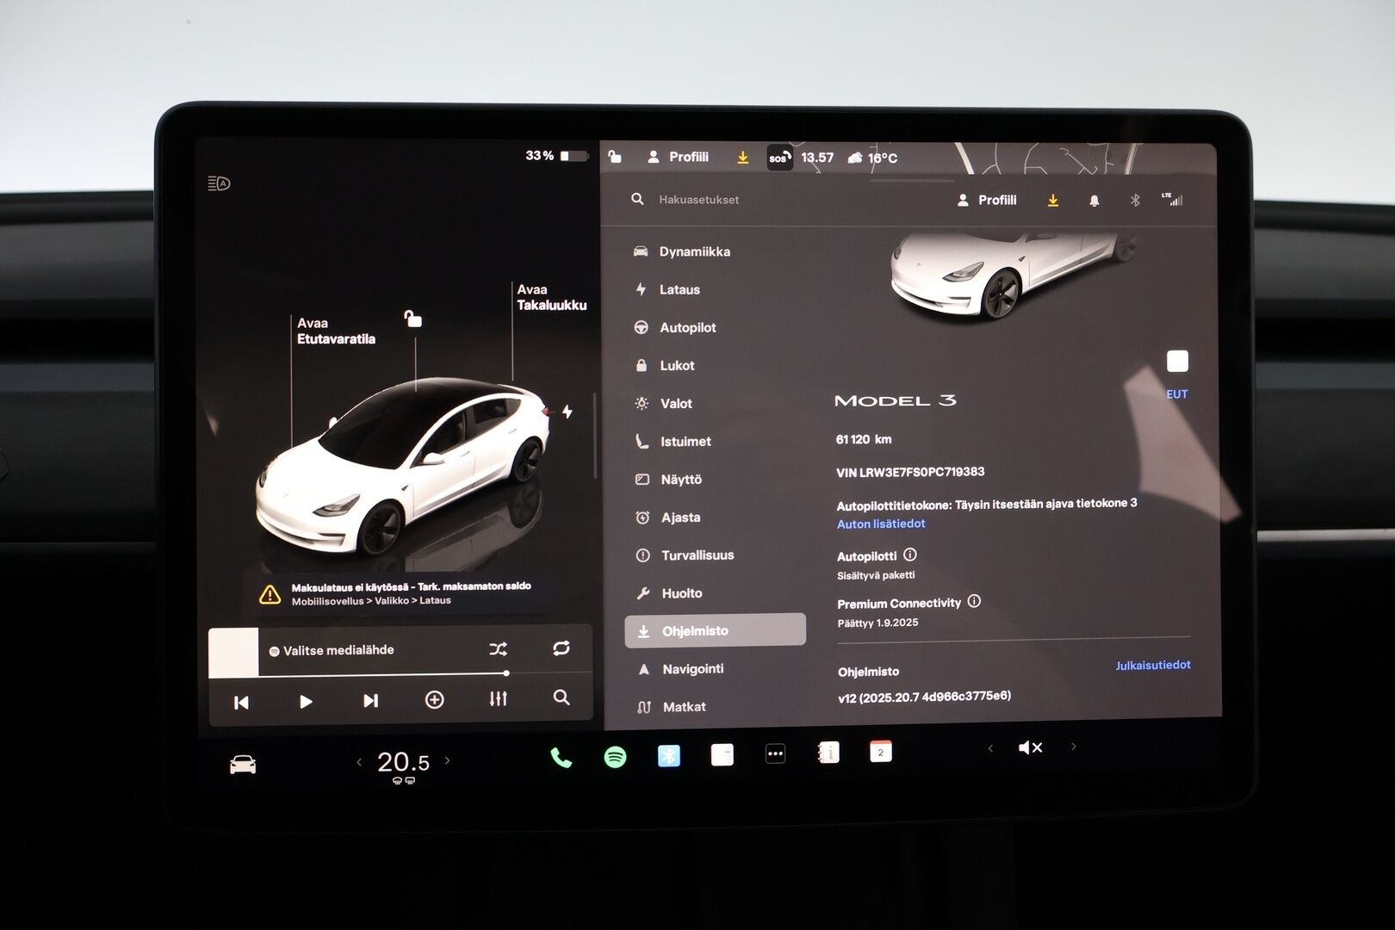Image resolution: width=1395 pixels, height=930 pixels.
Task: Open Bluetooth settings in settings header
Action: (x=1135, y=200)
